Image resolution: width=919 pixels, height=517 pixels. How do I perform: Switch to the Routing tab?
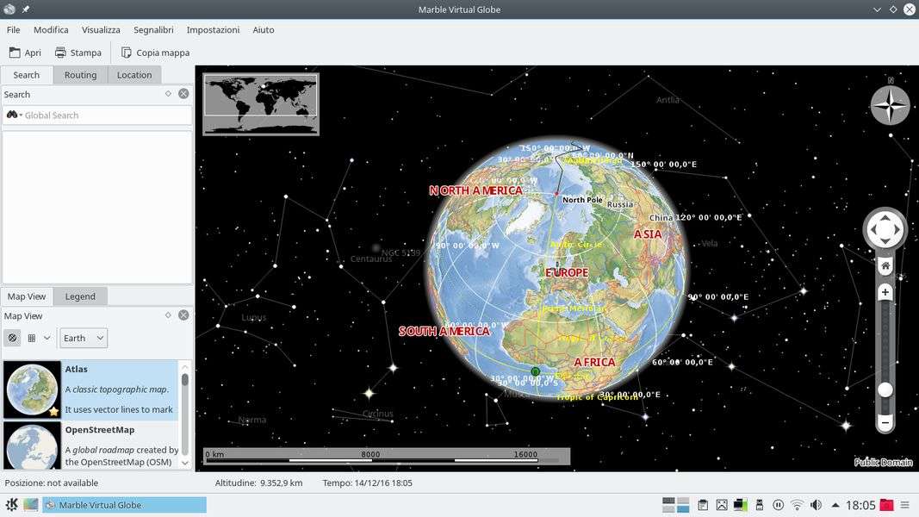[x=80, y=75]
